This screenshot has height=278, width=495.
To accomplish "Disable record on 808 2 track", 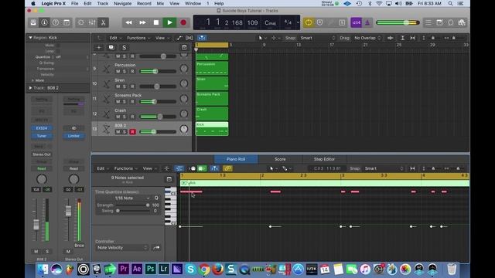I will (x=132, y=132).
